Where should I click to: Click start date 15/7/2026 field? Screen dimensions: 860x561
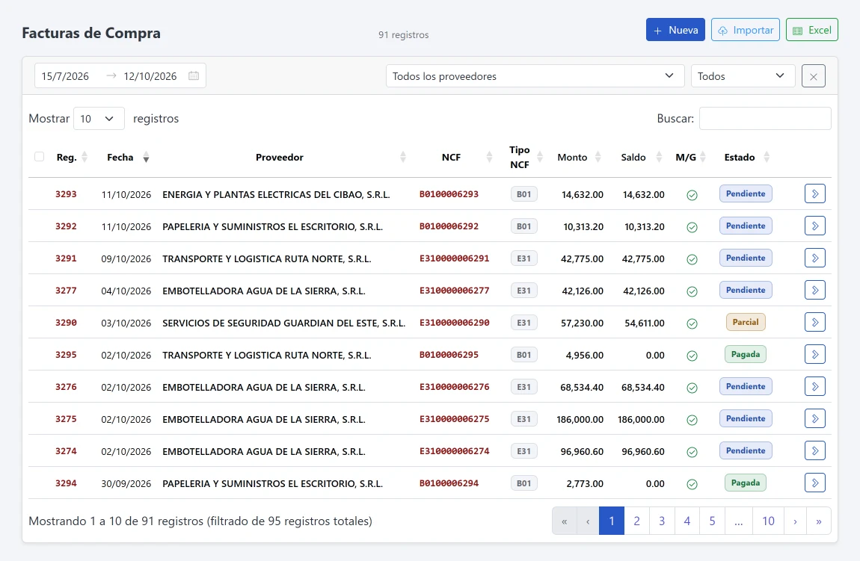pos(65,76)
